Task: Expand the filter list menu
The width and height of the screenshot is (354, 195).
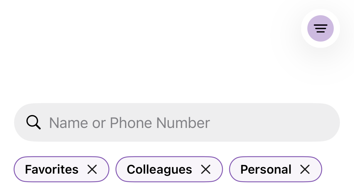Action: click(x=320, y=28)
